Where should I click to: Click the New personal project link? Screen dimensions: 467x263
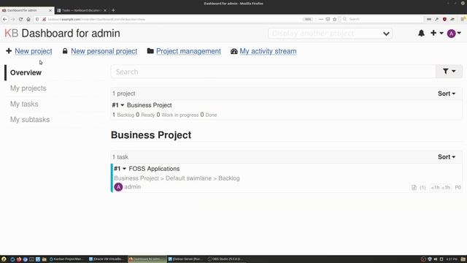pos(104,51)
